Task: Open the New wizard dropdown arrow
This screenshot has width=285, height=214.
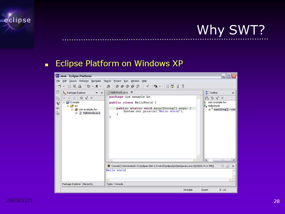Action: tap(64, 86)
